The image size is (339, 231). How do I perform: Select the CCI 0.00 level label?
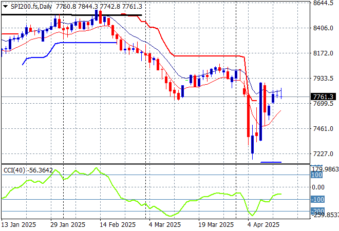[x=318, y=187]
